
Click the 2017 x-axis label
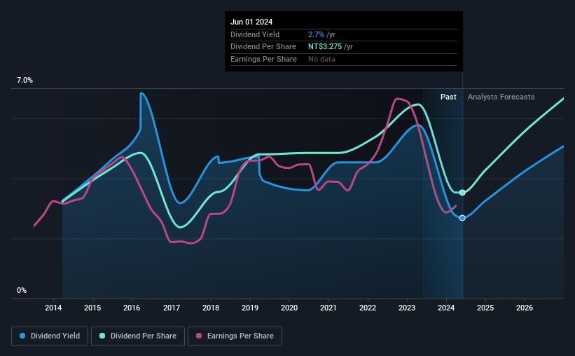(172, 308)
